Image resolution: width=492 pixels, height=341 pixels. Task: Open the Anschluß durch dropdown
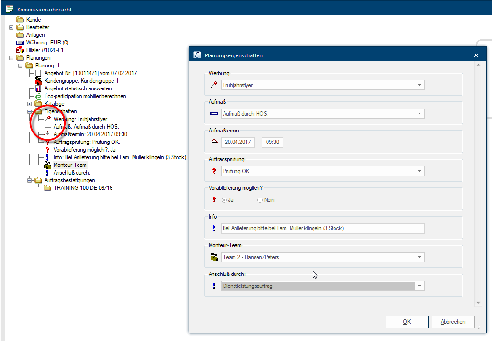point(419,286)
